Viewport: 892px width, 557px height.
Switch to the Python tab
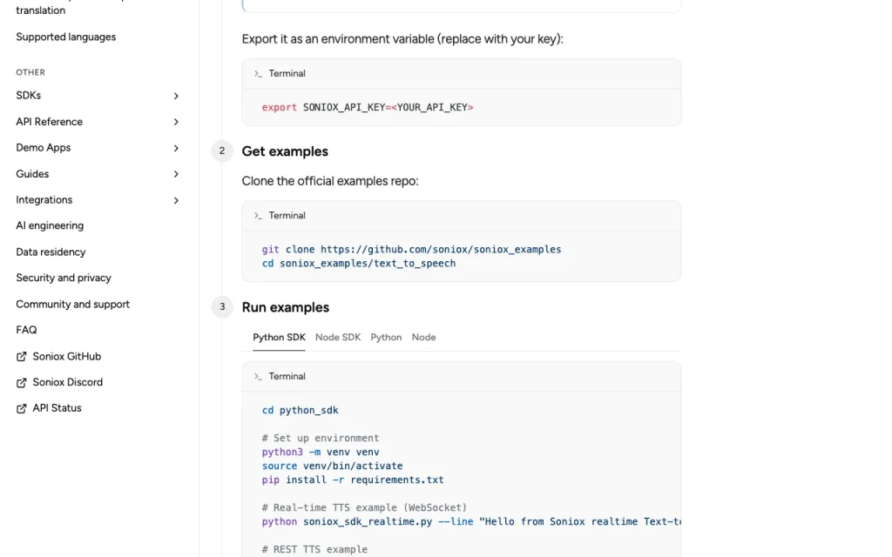pos(386,337)
